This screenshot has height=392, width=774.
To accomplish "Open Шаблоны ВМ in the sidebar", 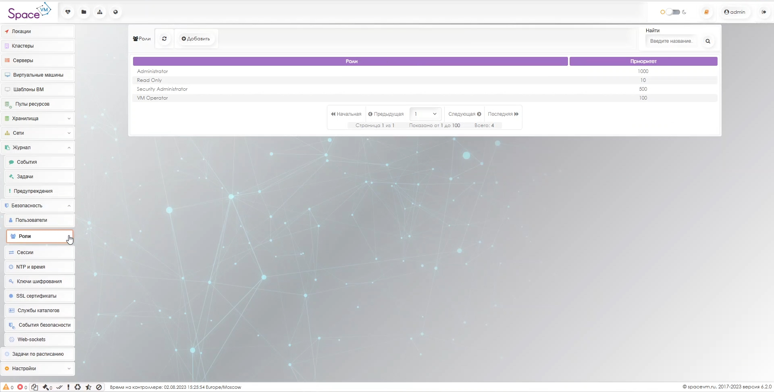I will click(38, 90).
